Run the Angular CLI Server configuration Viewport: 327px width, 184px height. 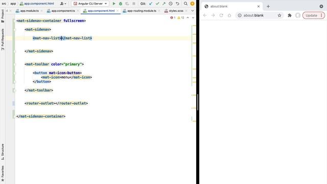(114, 4)
